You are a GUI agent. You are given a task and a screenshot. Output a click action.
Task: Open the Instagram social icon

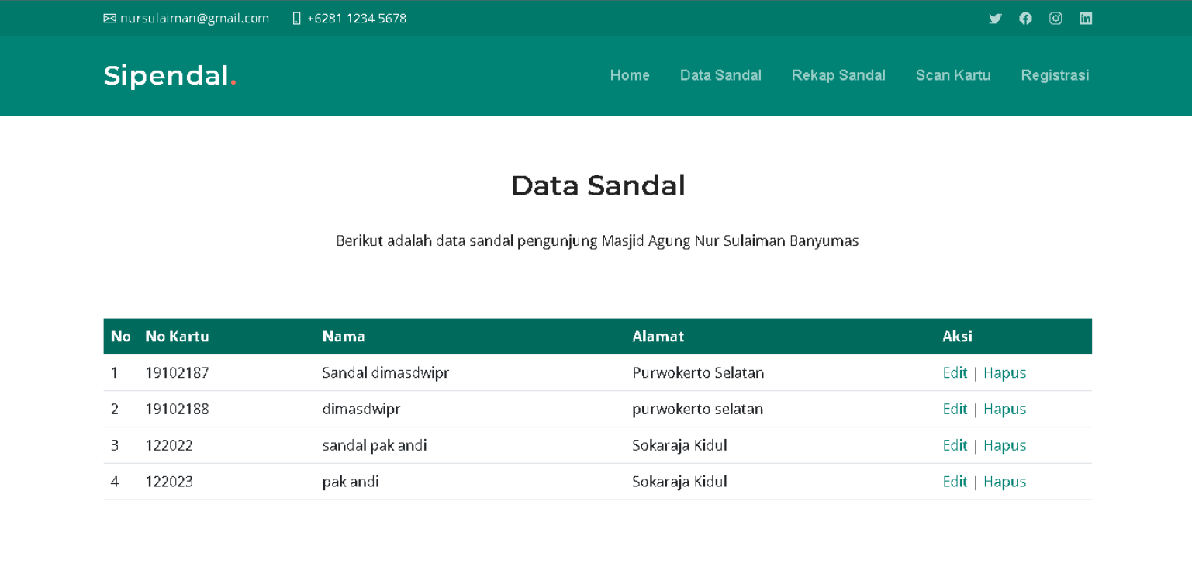1056,18
